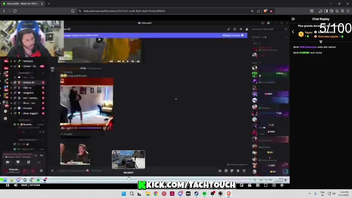Open Discord from taskbar
Screen dimensions: 352x198
[x=180, y=194]
